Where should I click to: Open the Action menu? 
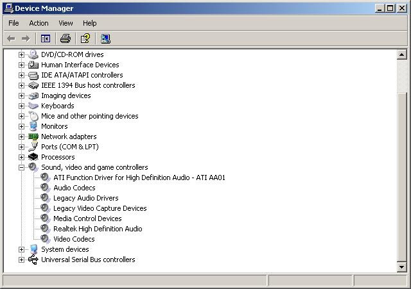click(39, 23)
